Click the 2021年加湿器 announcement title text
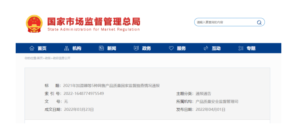The height and width of the screenshot is (127, 297). pyautogui.click(x=111, y=86)
